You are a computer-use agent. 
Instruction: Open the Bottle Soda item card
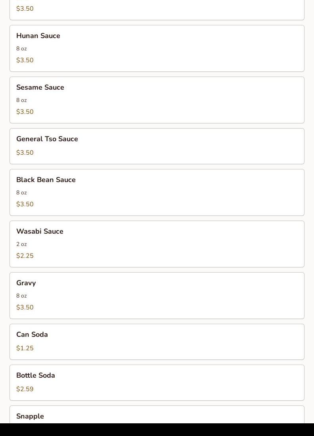tap(157, 382)
